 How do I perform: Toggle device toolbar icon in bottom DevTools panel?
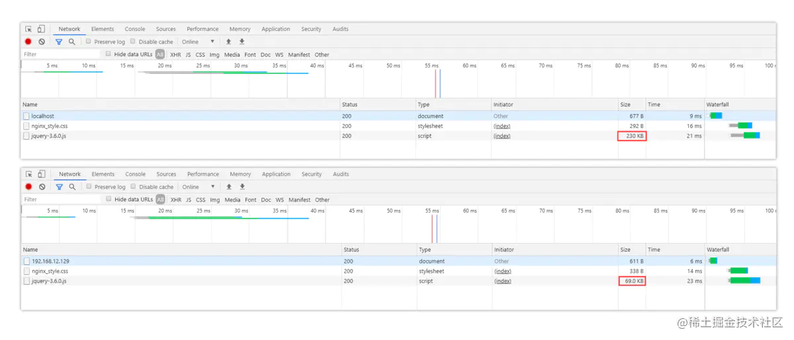click(42, 174)
